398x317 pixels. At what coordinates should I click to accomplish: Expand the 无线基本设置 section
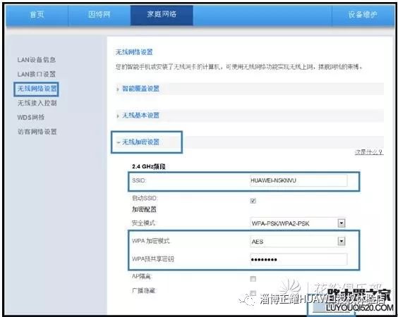click(140, 116)
